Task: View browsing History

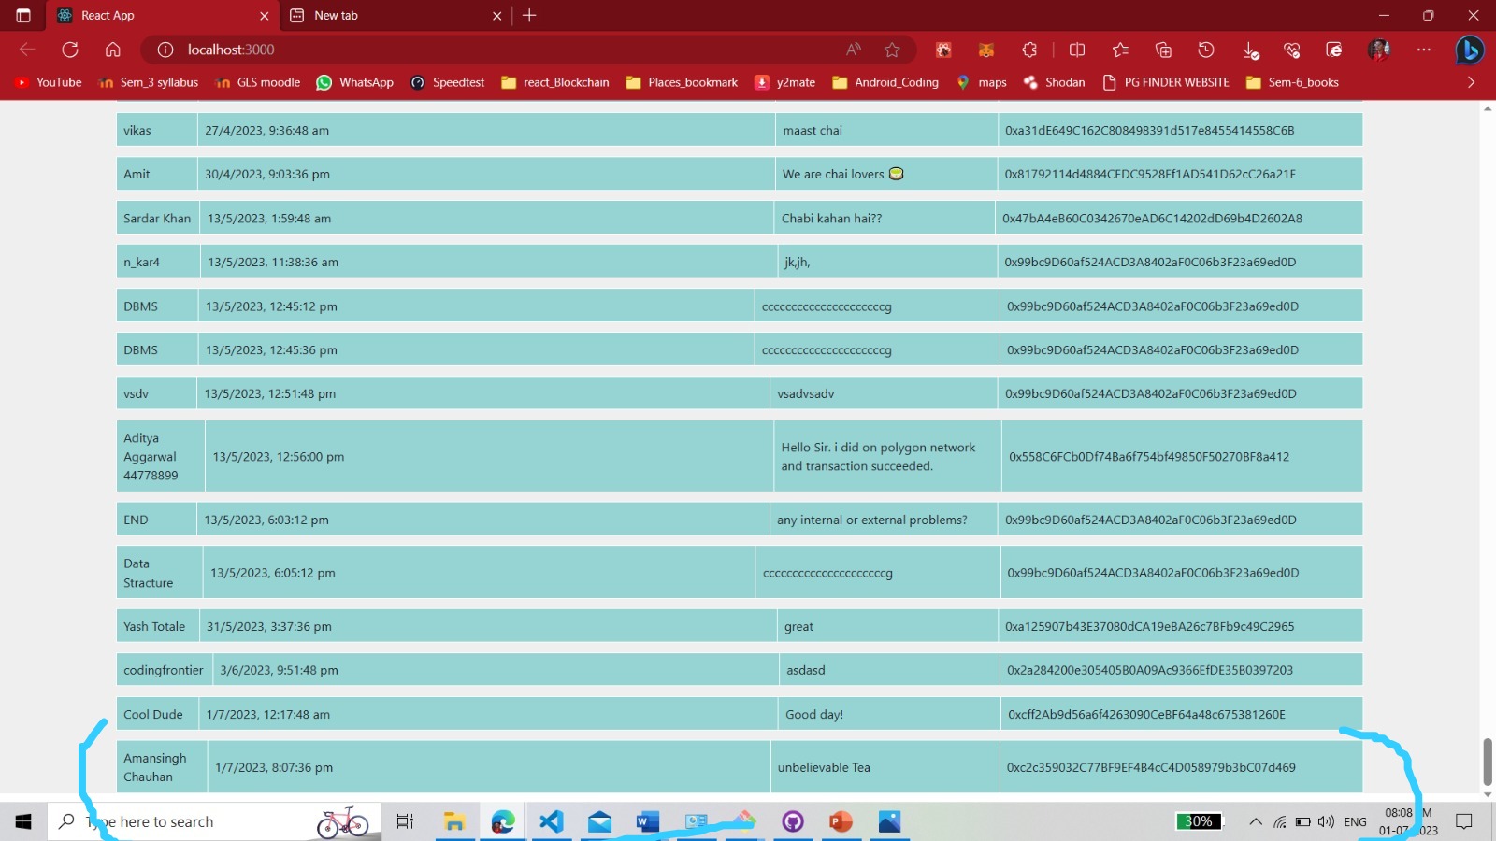Action: pyautogui.click(x=1206, y=50)
